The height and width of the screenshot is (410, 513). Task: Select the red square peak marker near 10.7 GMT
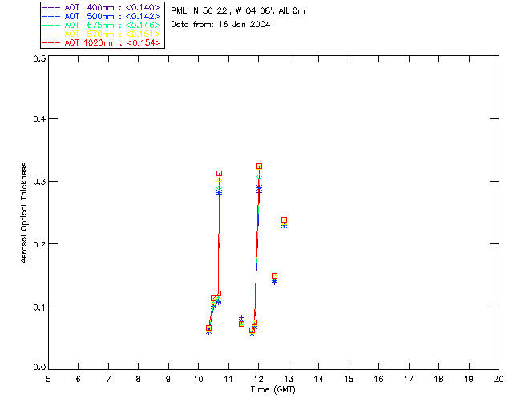click(219, 173)
